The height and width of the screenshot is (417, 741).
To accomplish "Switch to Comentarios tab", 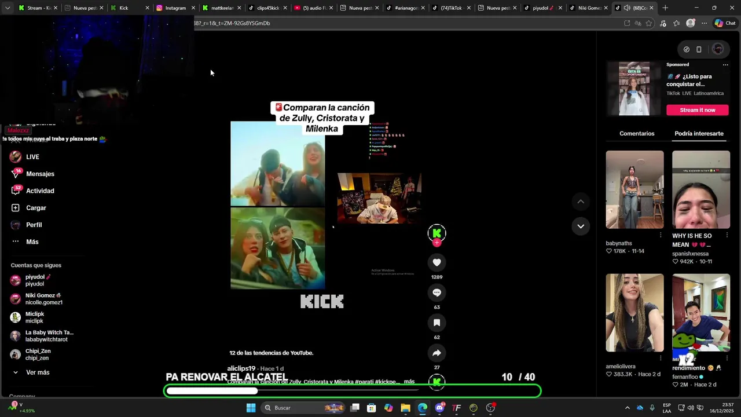I will [637, 134].
